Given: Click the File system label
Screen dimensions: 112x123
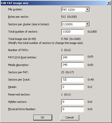Looking at the screenshot, I should tap(15, 9).
